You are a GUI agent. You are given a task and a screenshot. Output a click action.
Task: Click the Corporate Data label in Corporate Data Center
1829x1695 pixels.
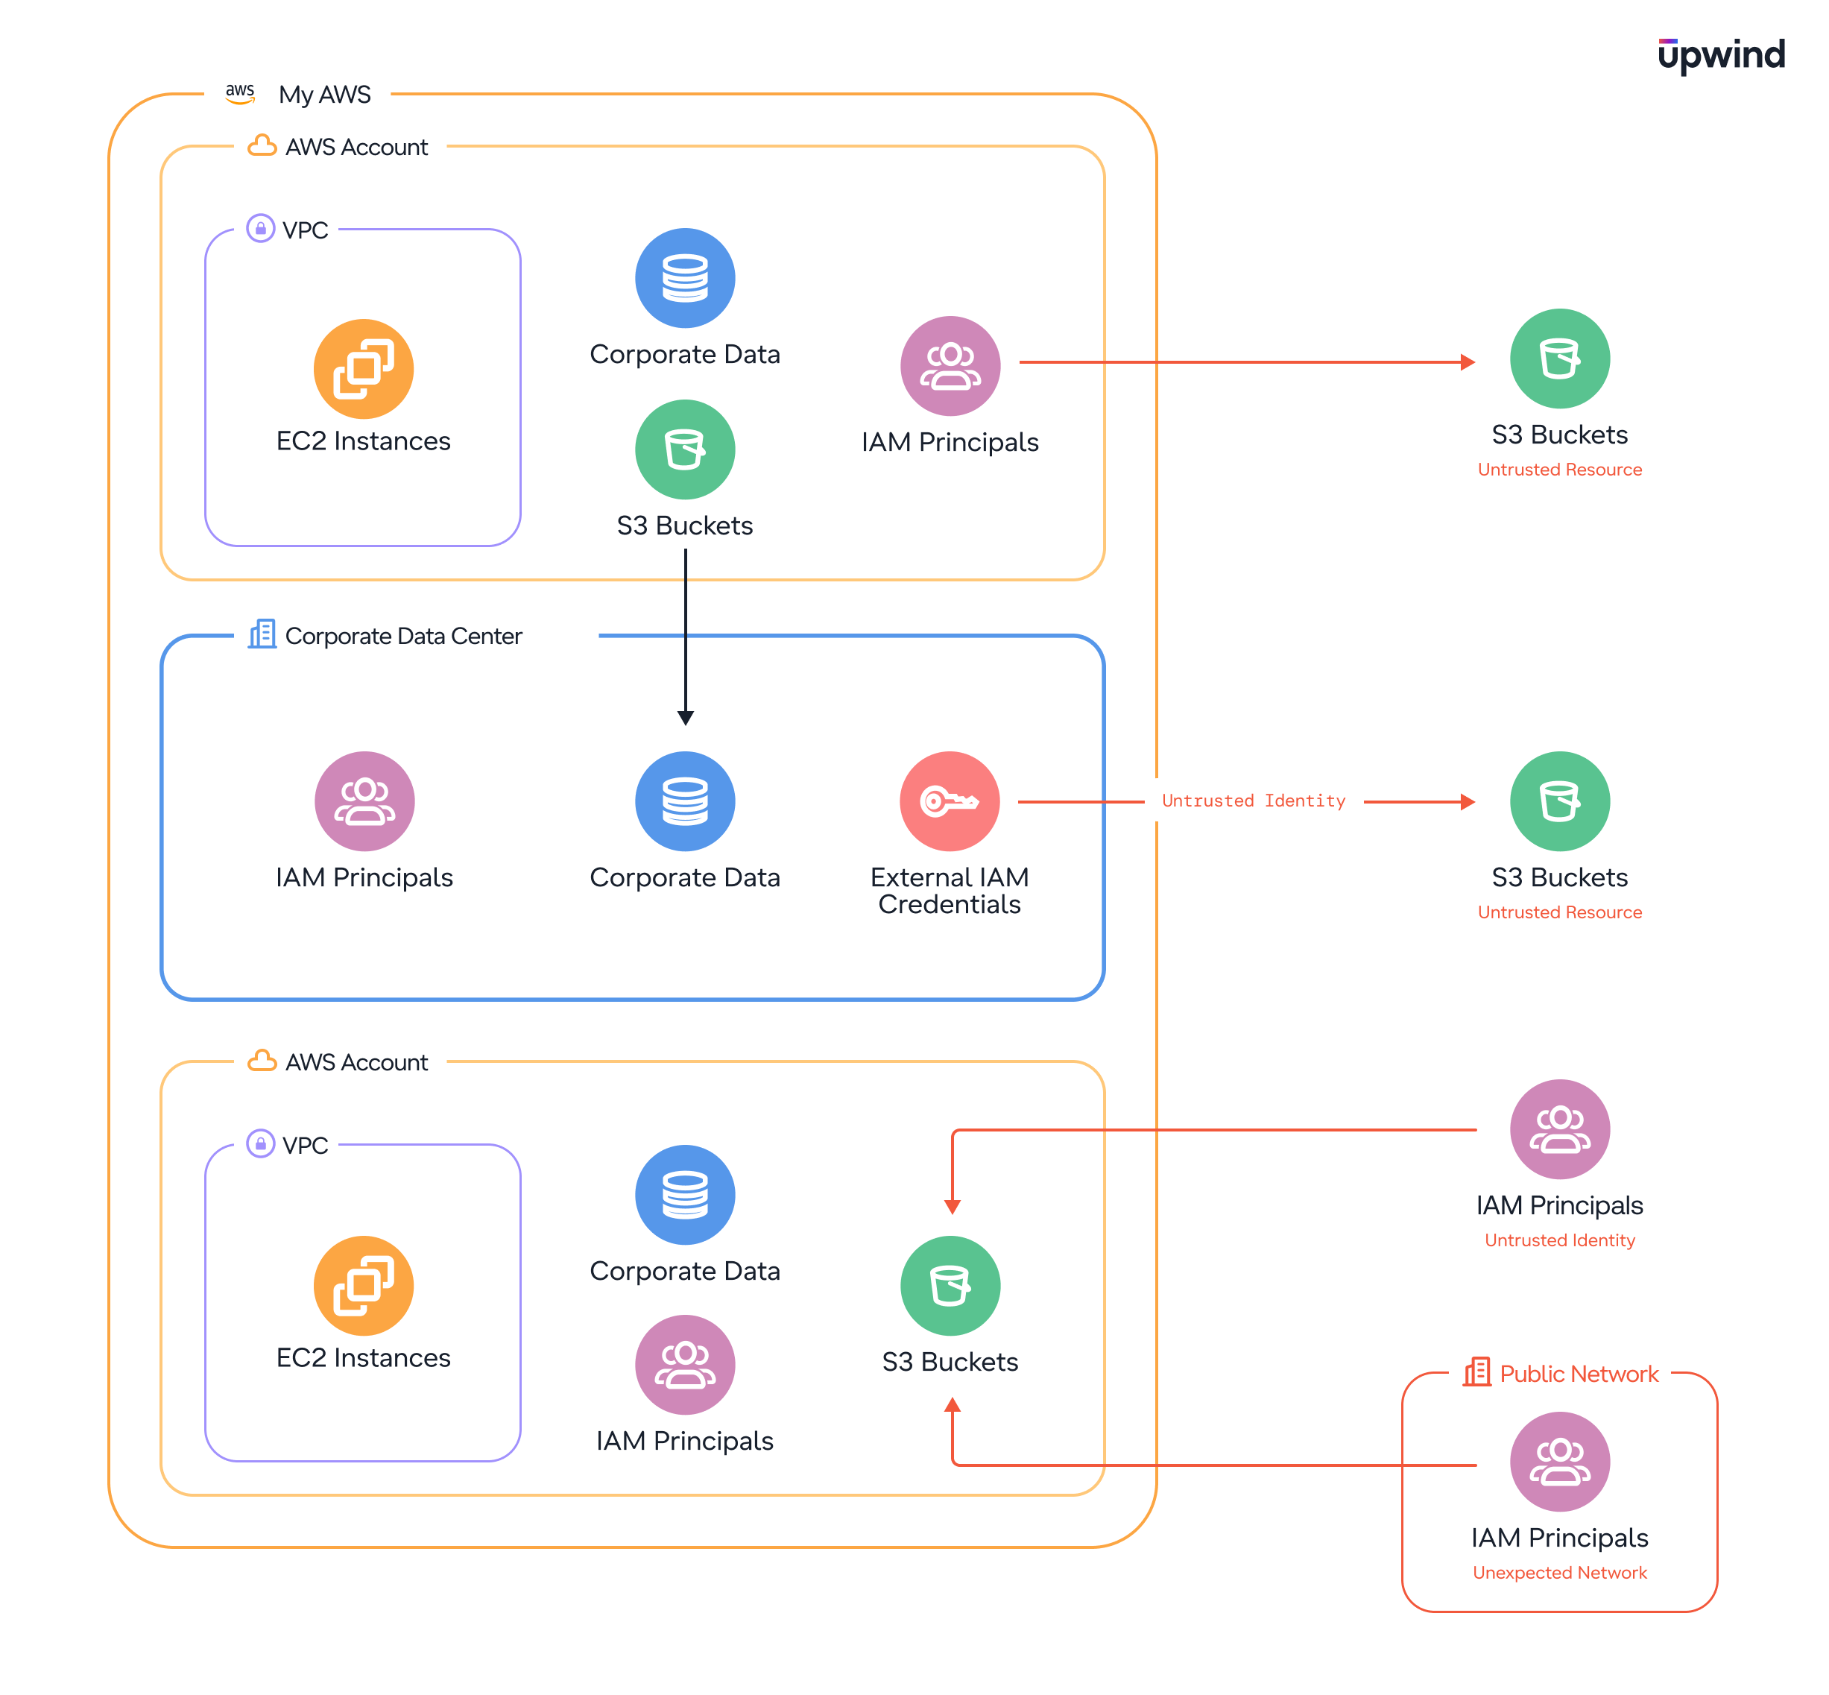tap(685, 878)
